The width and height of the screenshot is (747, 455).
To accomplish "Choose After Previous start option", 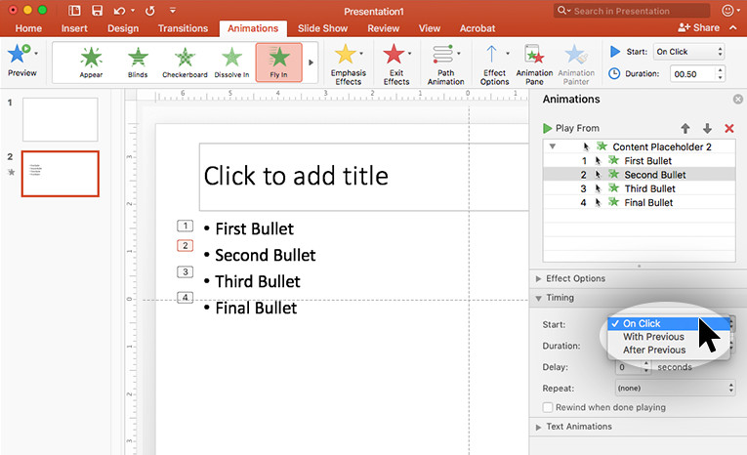I will pyautogui.click(x=668, y=350).
